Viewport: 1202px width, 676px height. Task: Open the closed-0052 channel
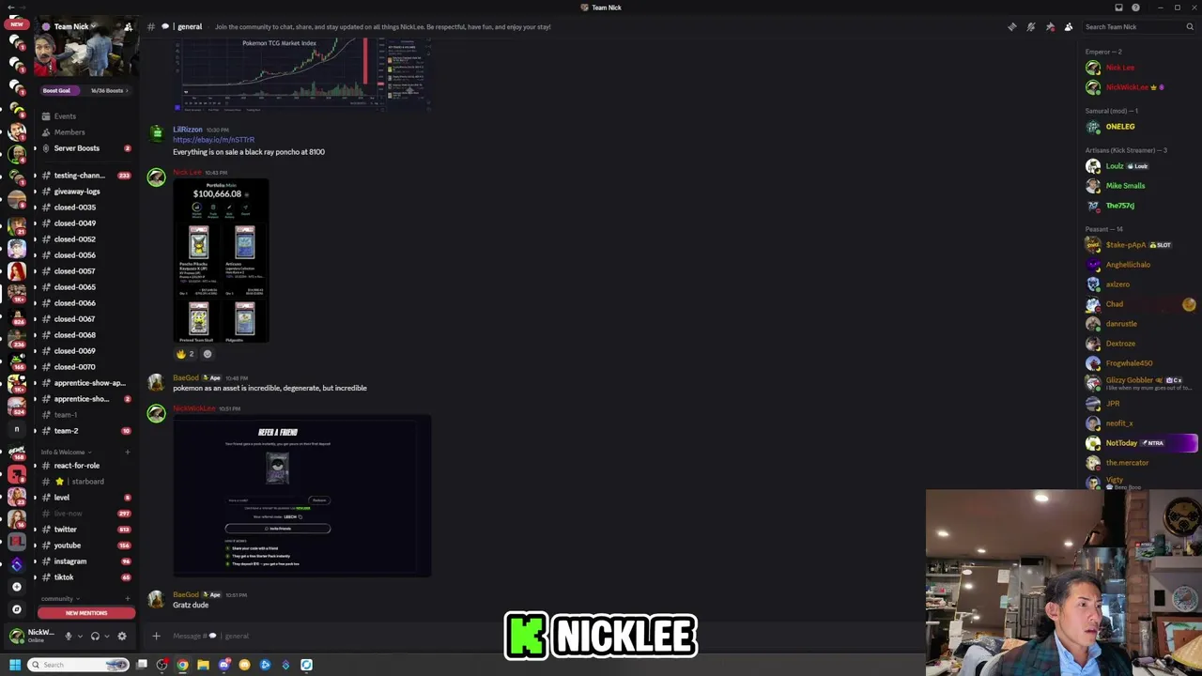coord(85,239)
